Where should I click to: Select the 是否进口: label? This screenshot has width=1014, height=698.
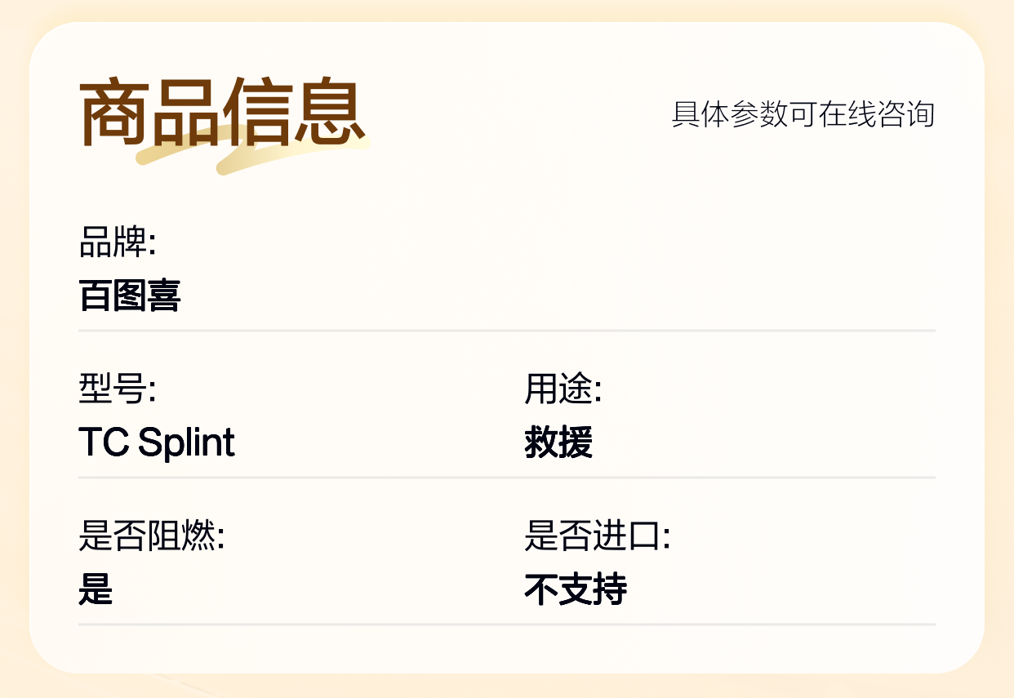coord(598,536)
